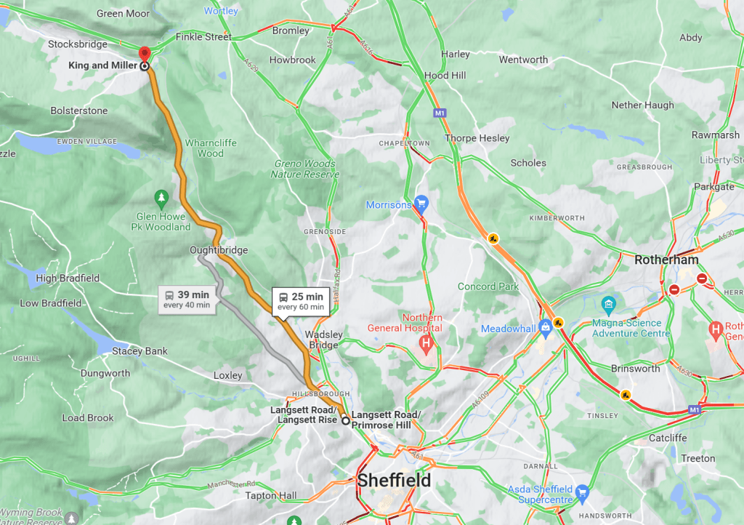Screen dimensions: 744x525
Task: Click the Glen Howe Pk Woodland tree icon
Action: 161,199
